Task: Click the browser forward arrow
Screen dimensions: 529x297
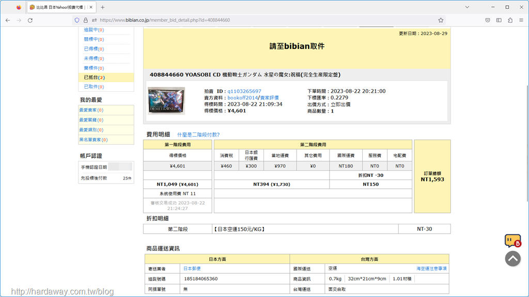Action: pyautogui.click(x=19, y=20)
